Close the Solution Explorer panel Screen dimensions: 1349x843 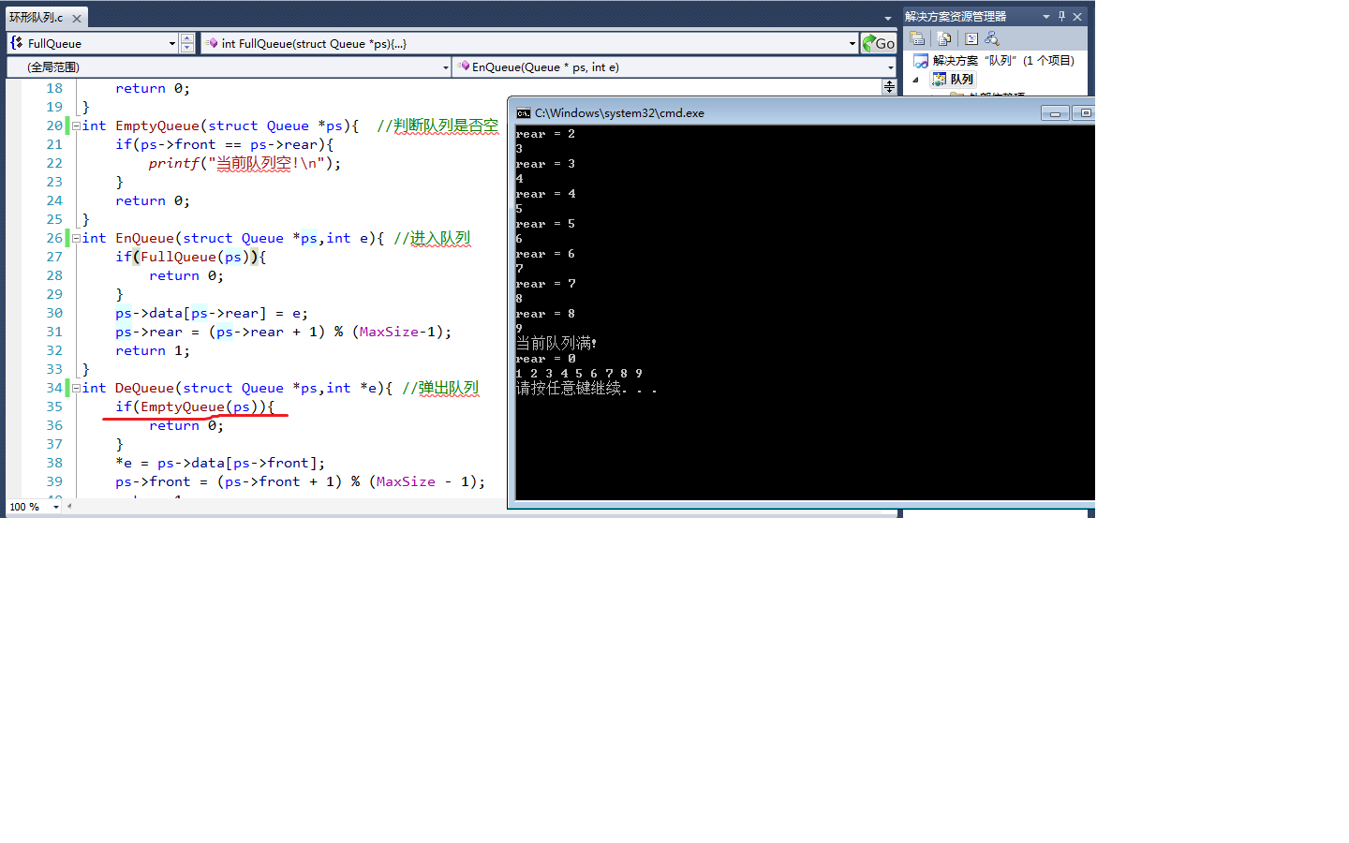(1077, 17)
